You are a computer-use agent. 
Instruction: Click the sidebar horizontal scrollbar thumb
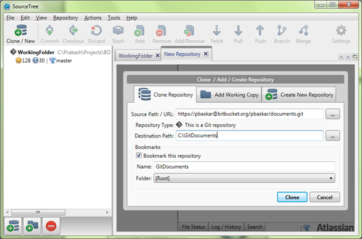click(x=38, y=212)
